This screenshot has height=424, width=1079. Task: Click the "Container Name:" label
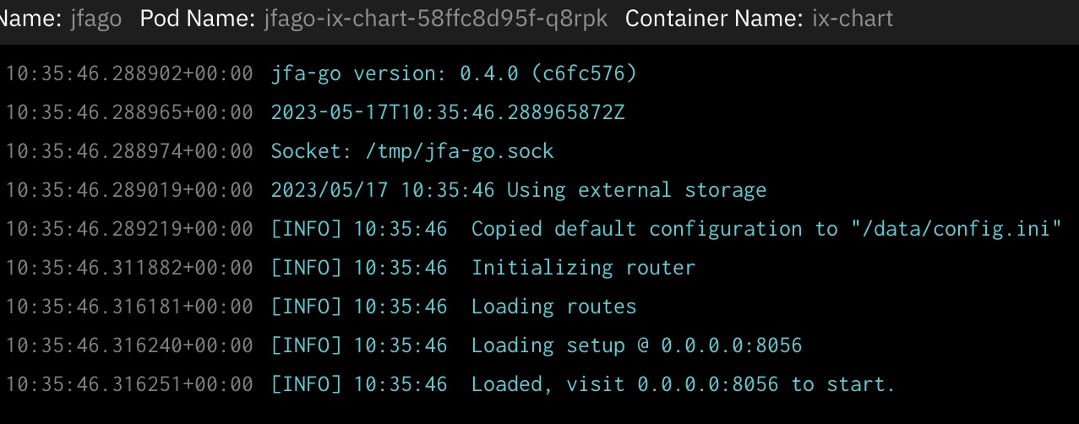tap(714, 19)
